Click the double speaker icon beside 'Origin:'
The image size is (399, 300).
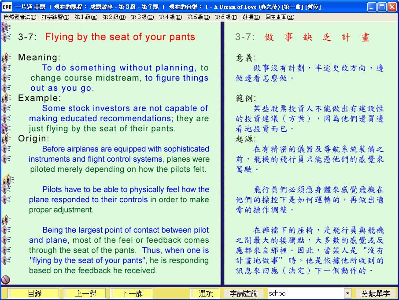click(6, 139)
